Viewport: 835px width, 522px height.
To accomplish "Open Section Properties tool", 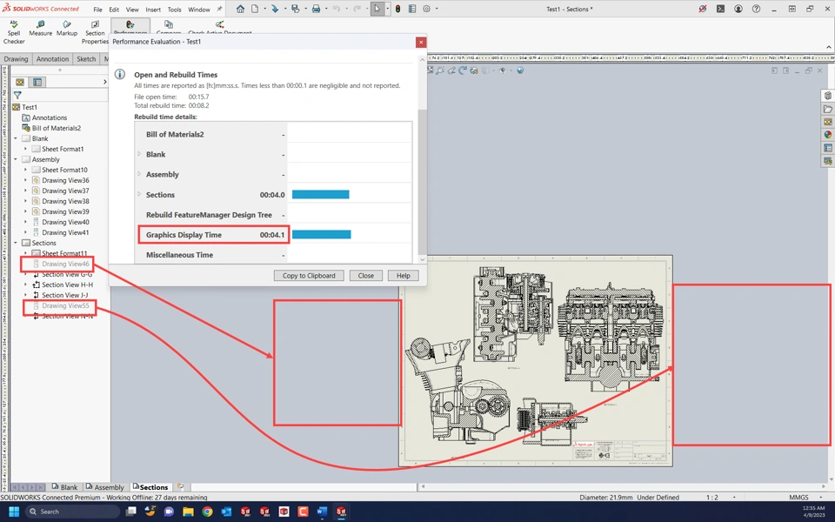I will click(95, 32).
